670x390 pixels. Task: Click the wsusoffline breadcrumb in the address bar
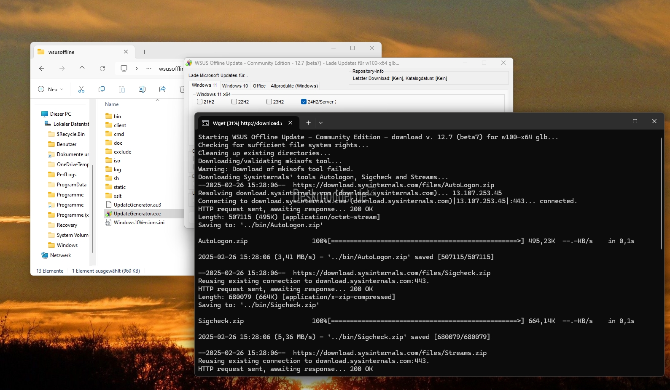(x=171, y=69)
